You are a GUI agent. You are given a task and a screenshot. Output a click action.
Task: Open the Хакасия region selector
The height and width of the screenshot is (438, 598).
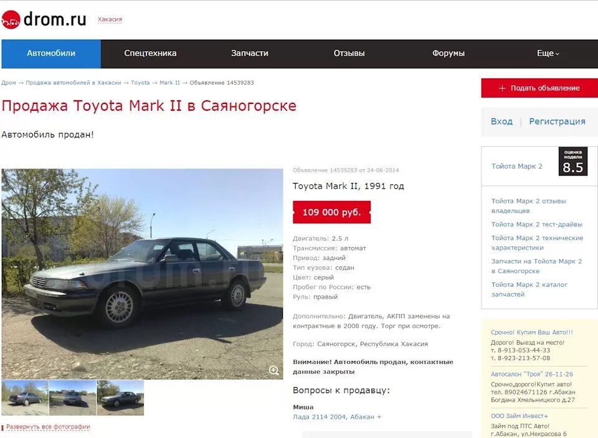pos(110,19)
